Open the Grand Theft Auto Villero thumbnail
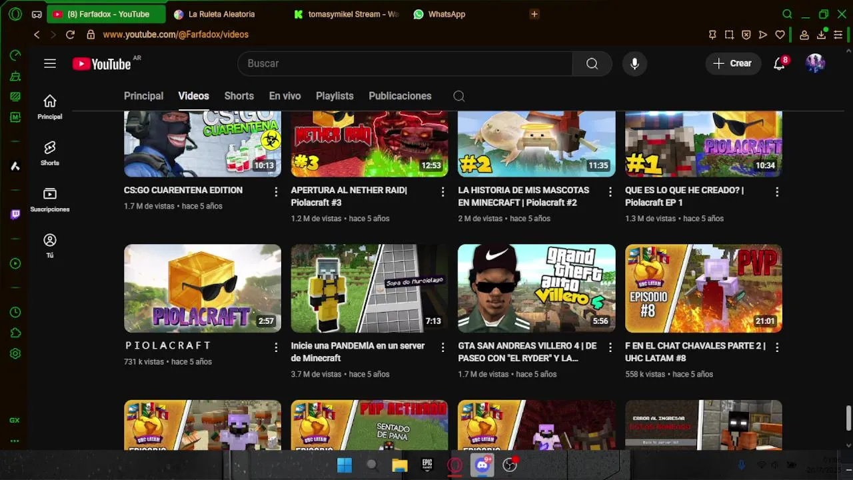853x480 pixels. click(536, 288)
